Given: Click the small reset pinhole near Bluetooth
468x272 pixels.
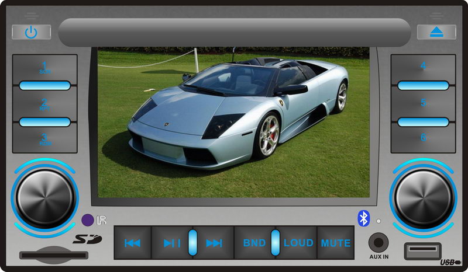Looking at the screenshot, I should [378, 221].
